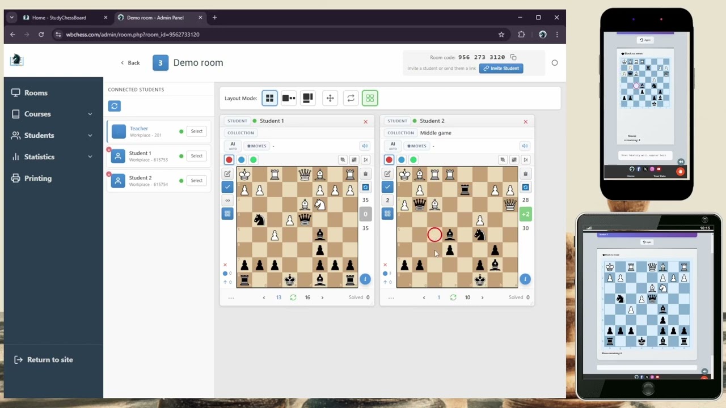Click the green reload puzzle icon under Student 1's board
This screenshot has width=726, height=408.
click(x=293, y=297)
